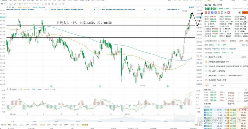Click the 373.000 high price marker on chart
The width and height of the screenshot is (248, 129).
point(184,11)
